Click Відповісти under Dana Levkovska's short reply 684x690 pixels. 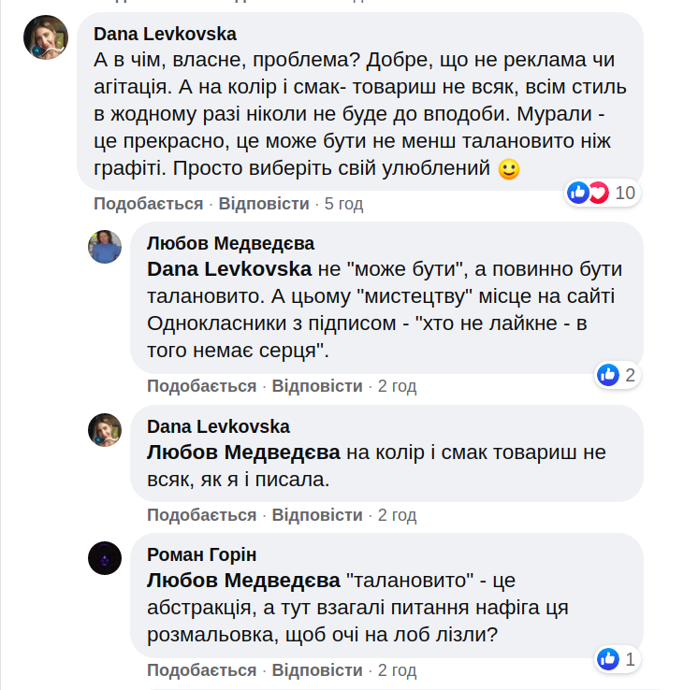click(x=317, y=515)
